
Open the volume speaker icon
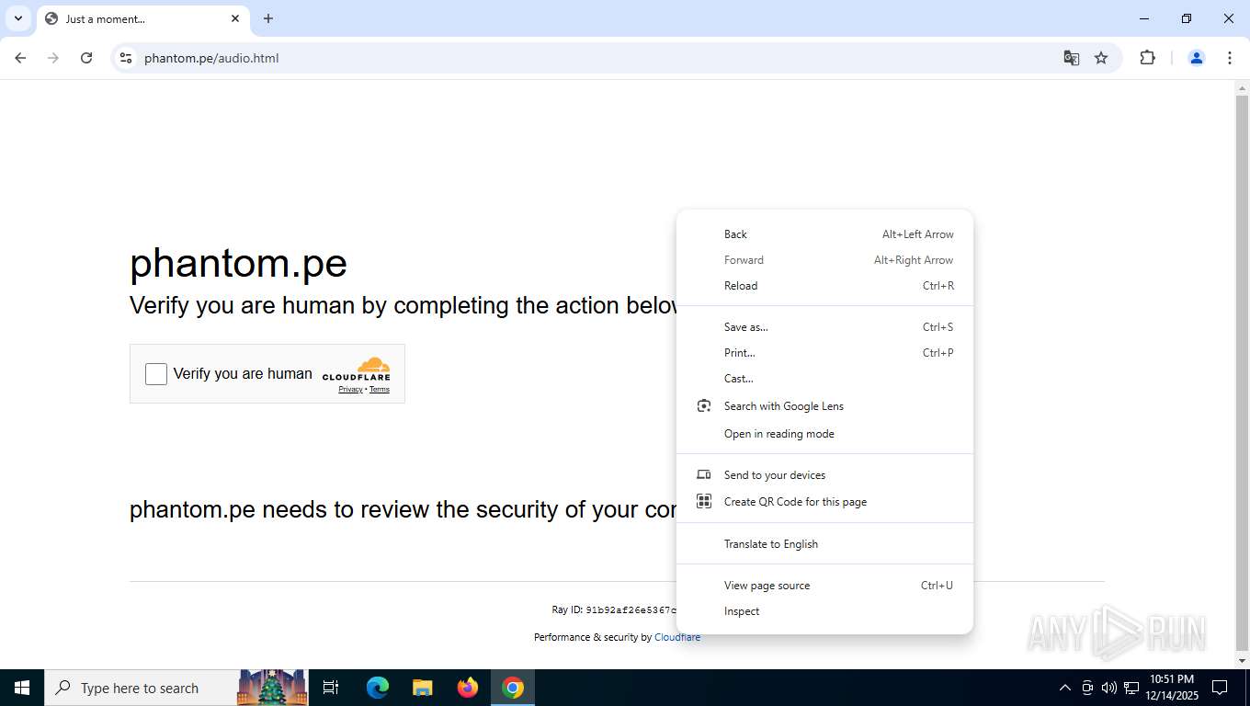pyautogui.click(x=1109, y=688)
